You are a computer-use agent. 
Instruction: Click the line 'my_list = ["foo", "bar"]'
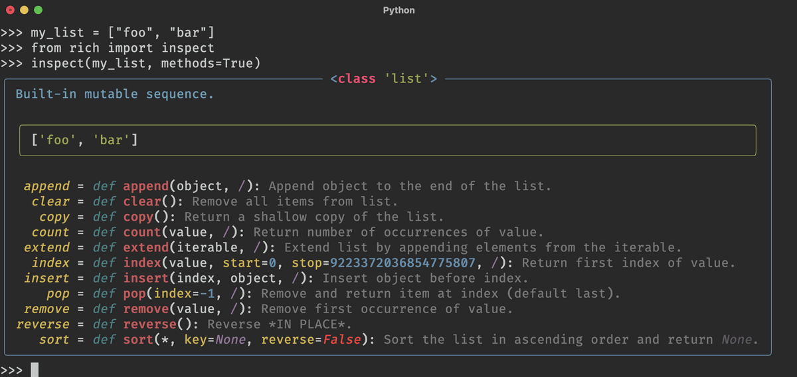[x=123, y=33]
